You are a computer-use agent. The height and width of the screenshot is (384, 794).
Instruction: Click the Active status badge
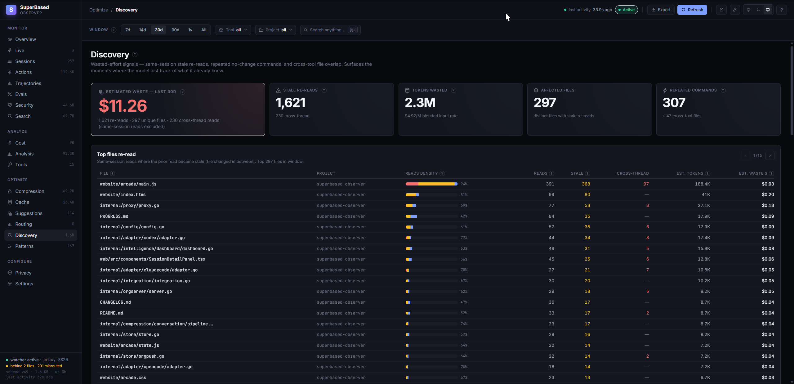pos(627,10)
